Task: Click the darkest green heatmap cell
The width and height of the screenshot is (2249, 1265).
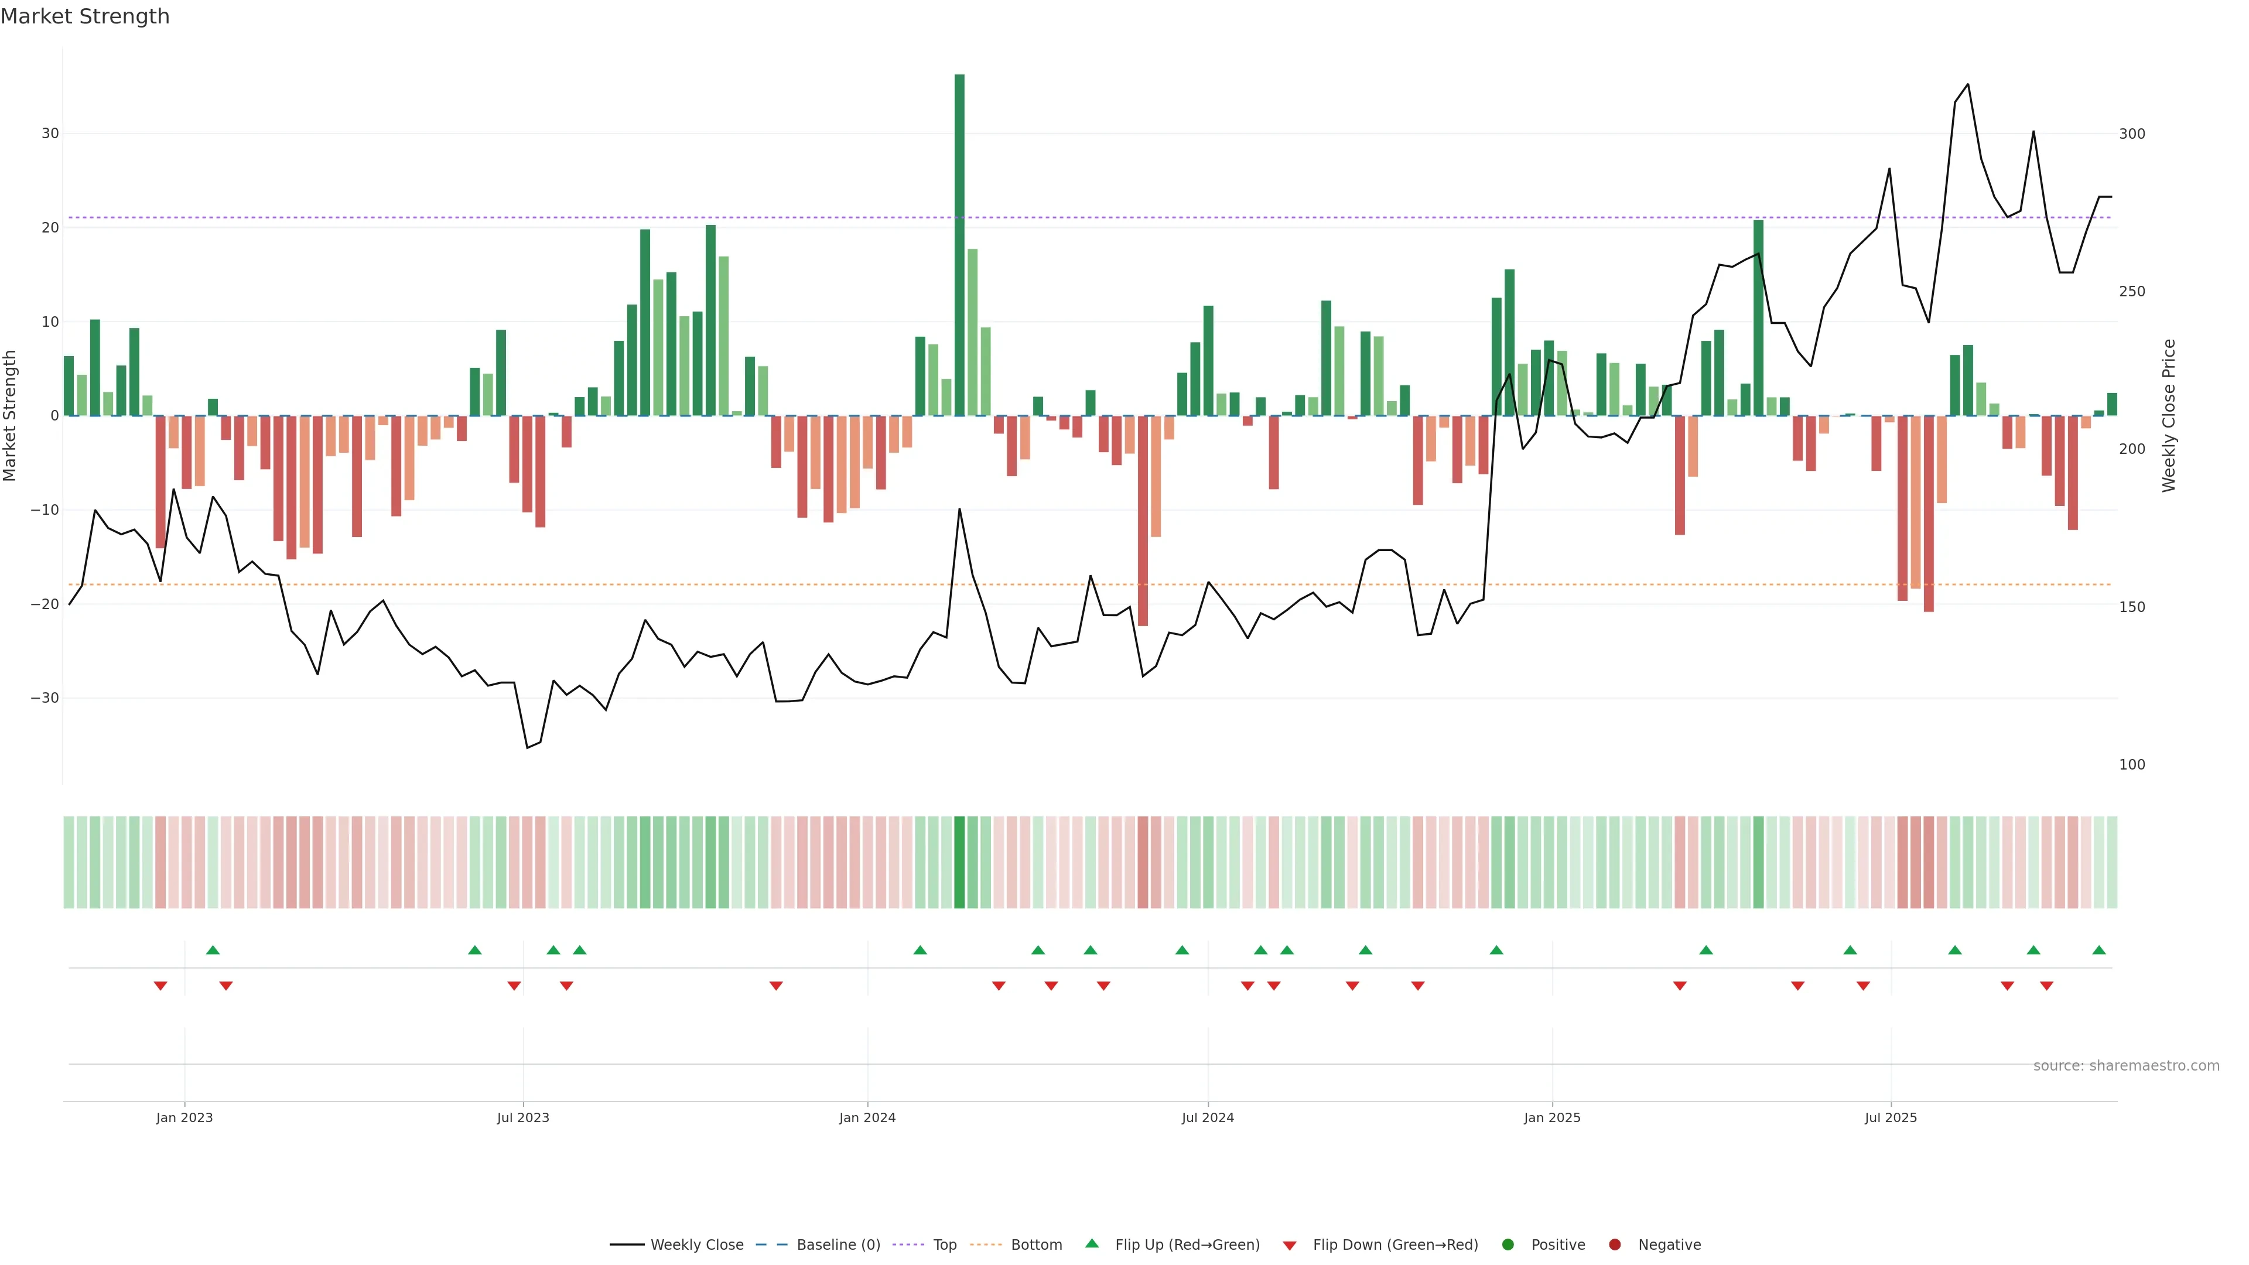Action: 959,861
